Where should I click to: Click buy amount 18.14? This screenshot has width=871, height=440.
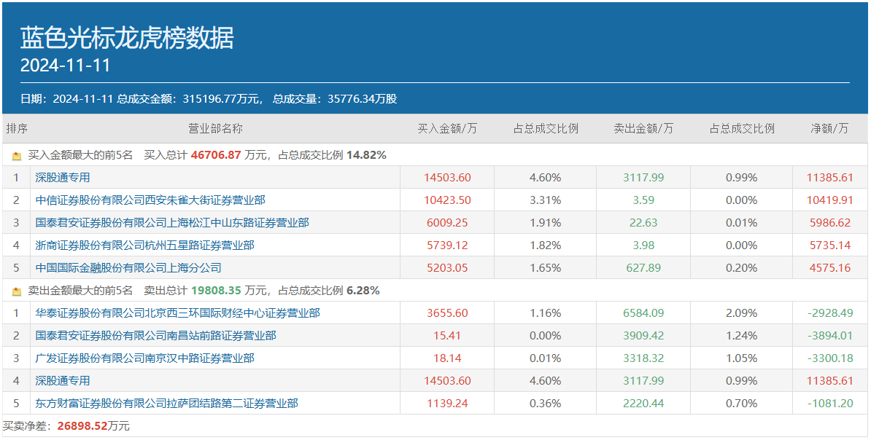pyautogui.click(x=447, y=358)
